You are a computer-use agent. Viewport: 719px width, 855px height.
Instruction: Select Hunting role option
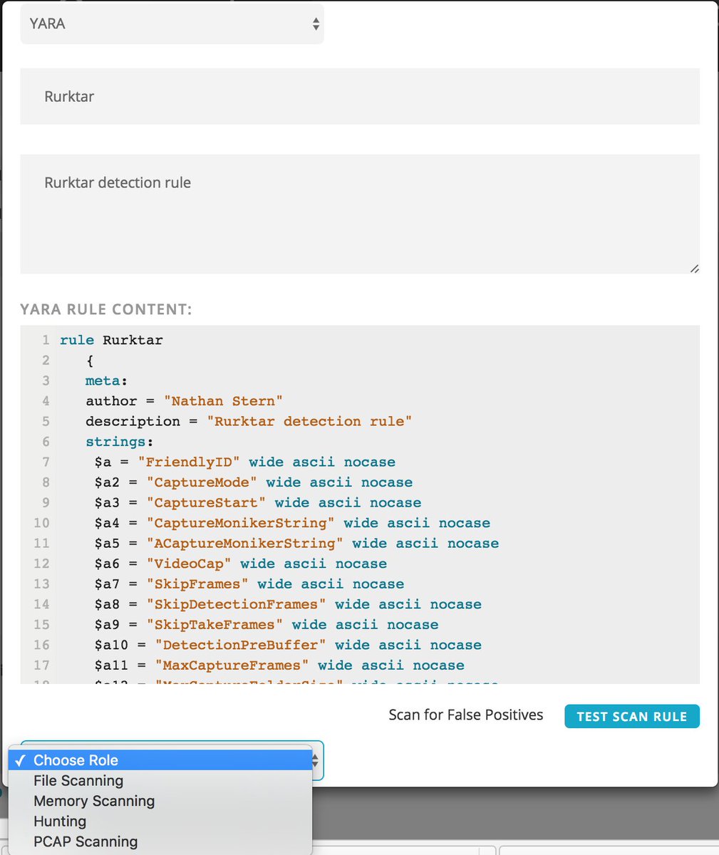160,822
